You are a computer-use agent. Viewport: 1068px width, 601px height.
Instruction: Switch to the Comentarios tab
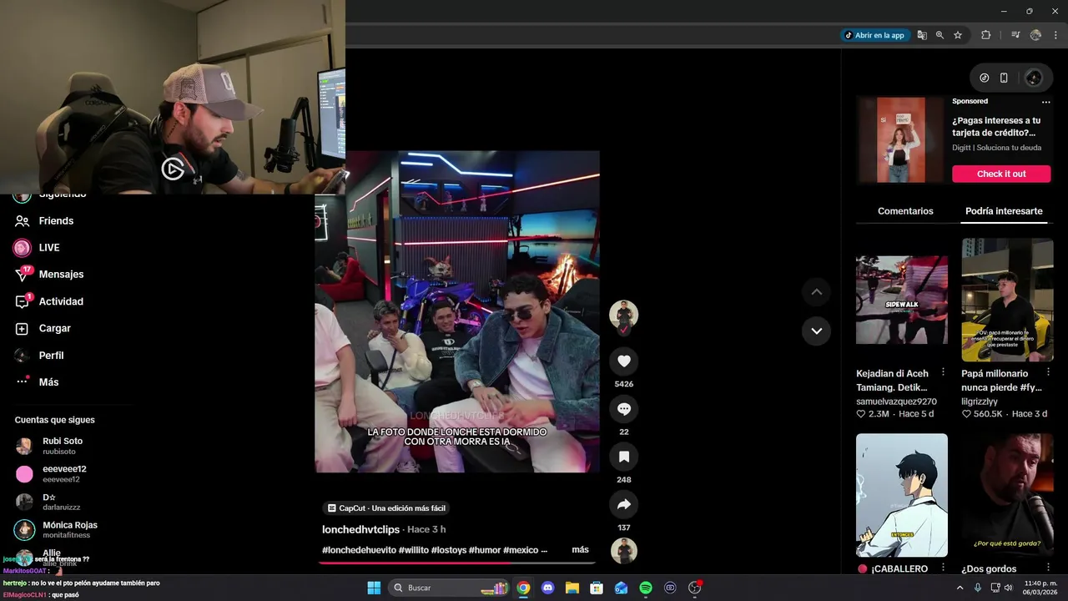click(x=905, y=211)
